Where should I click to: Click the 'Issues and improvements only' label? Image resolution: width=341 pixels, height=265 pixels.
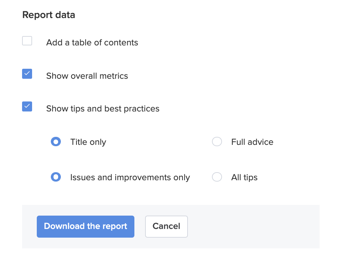coord(130,177)
